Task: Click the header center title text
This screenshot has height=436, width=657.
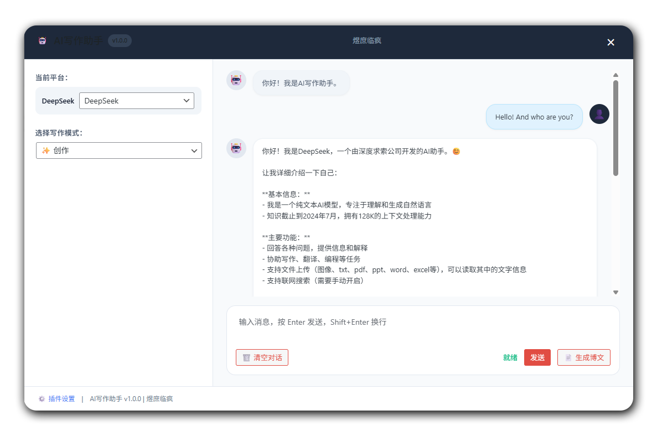Action: [366, 40]
